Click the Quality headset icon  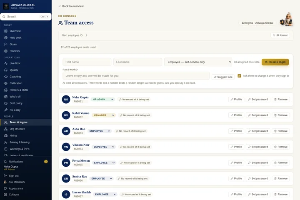(x=6, y=70)
